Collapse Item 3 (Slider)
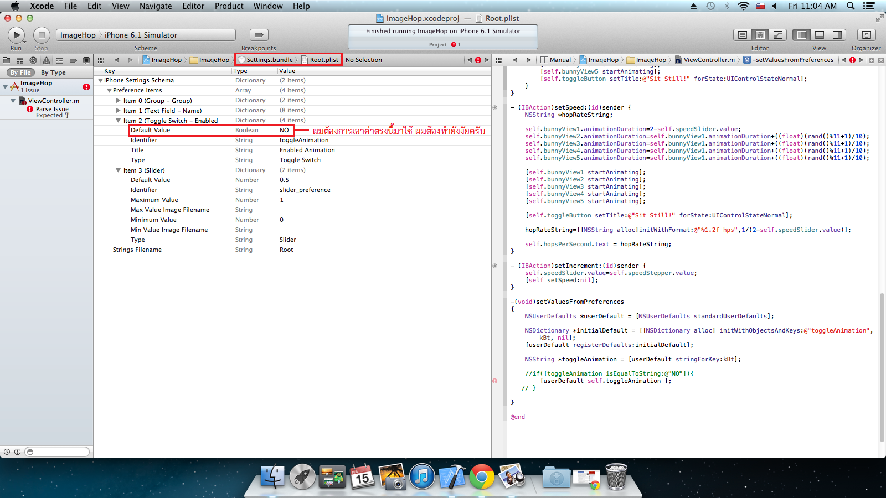 (x=118, y=170)
